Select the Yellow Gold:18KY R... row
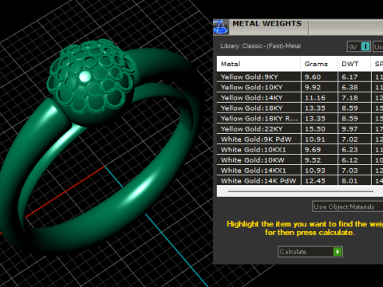The image size is (383, 287). (300, 118)
